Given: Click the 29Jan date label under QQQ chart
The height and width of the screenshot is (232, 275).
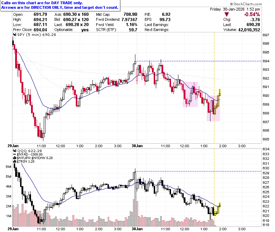Looking at the screenshot, I should pos(13,229).
